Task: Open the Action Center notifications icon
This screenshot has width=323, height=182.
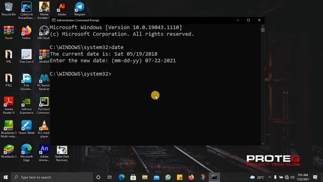Action: pyautogui.click(x=315, y=177)
